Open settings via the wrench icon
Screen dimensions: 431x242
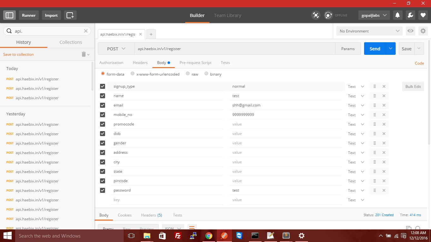pyautogui.click(x=410, y=15)
